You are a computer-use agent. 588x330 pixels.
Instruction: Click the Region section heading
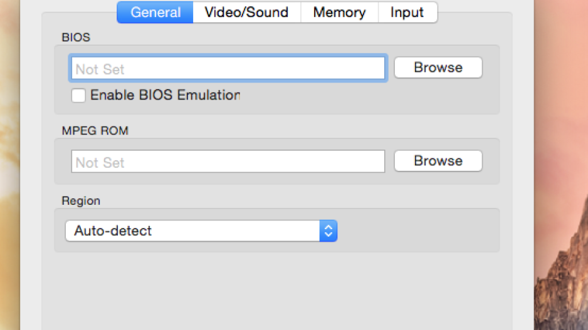81,201
